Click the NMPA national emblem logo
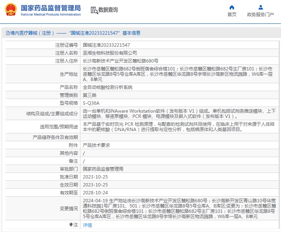 9,10
